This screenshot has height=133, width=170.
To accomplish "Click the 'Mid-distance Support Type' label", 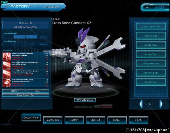I will [x=25, y=27].
